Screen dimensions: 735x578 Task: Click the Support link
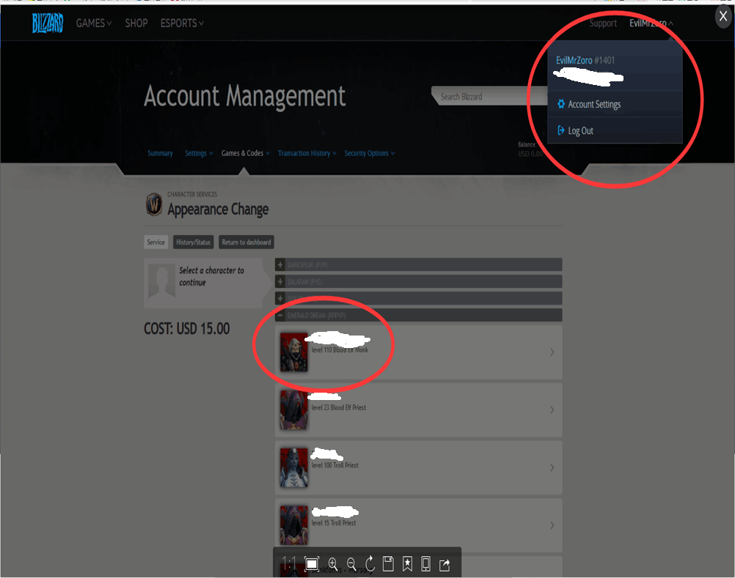(603, 23)
